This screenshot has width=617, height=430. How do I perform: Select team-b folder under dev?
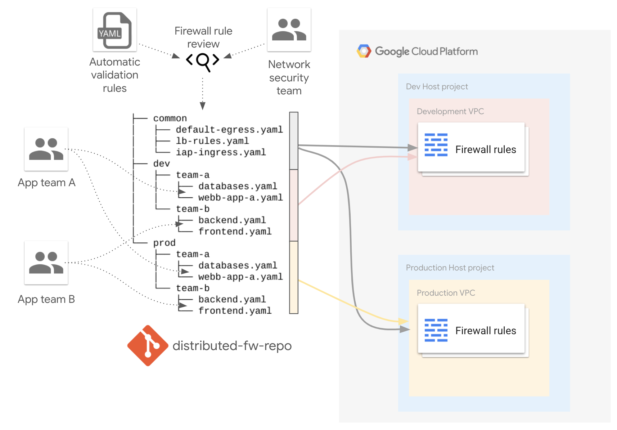(x=193, y=209)
